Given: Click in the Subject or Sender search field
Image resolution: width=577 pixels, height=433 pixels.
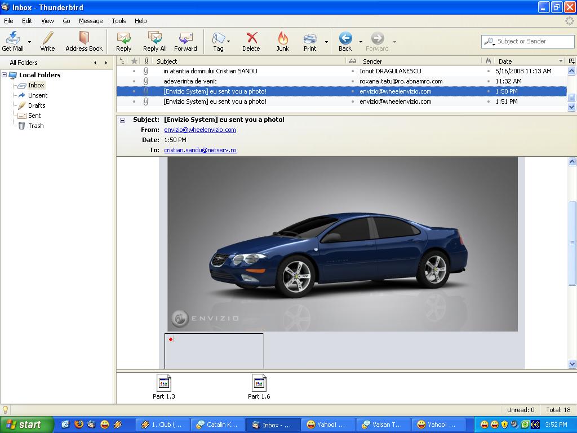Looking at the screenshot, I should tap(527, 41).
